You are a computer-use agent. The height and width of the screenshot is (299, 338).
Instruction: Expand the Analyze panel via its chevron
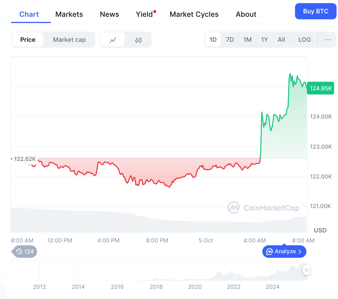pyautogui.click(x=300, y=252)
